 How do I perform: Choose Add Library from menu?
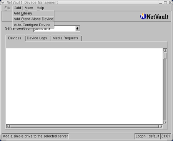point(33,14)
